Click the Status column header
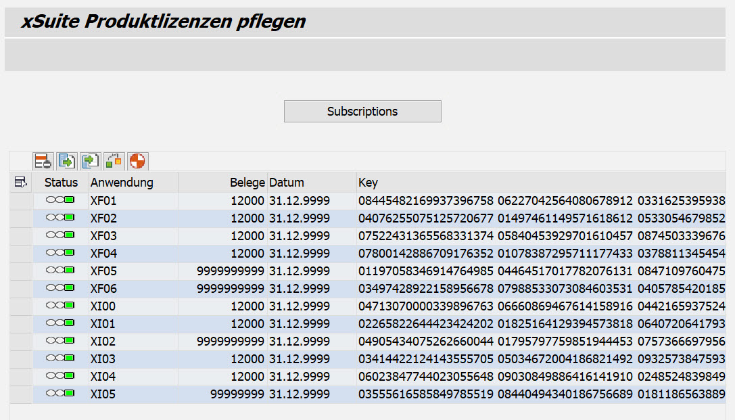 pyautogui.click(x=61, y=181)
